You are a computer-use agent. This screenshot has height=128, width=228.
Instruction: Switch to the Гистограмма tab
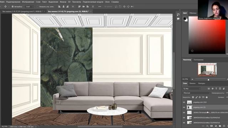[x=198, y=60]
